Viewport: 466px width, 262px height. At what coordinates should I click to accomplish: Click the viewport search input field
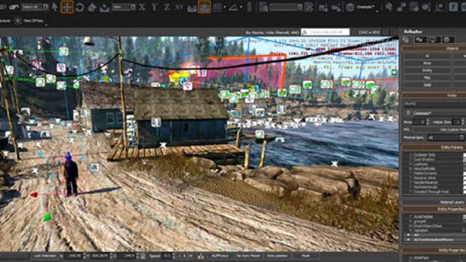[x=325, y=32]
